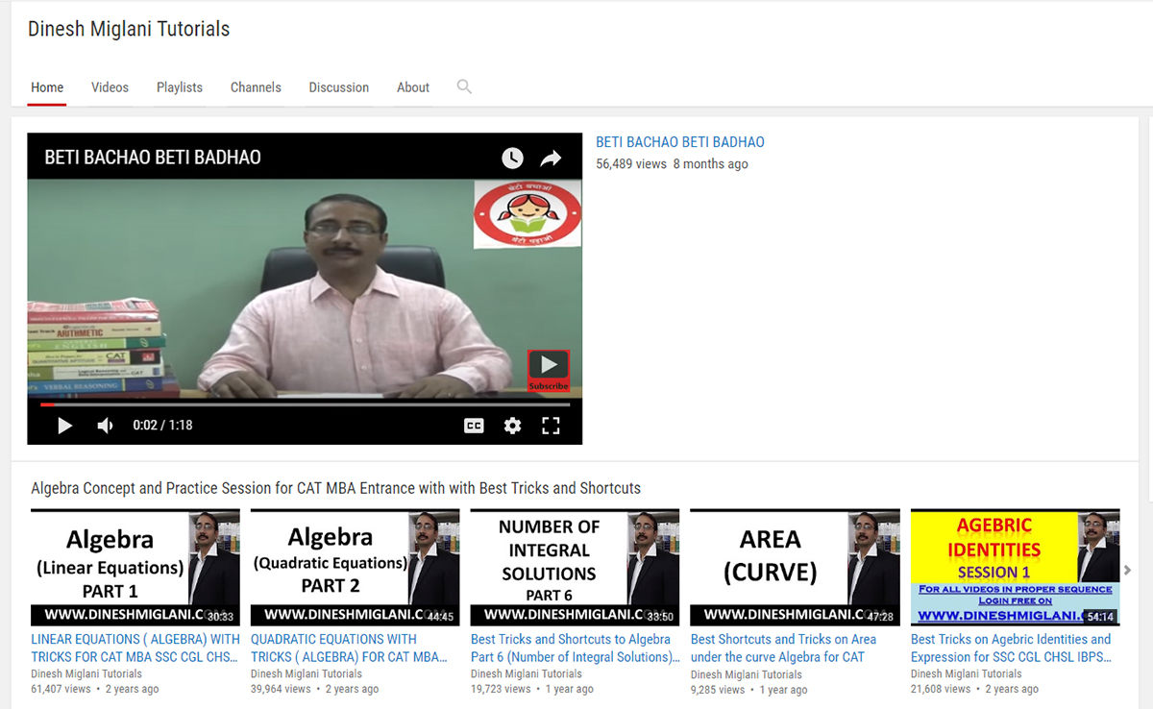Switch to the Videos tab
Image resolution: width=1153 pixels, height=709 pixels.
(x=110, y=87)
